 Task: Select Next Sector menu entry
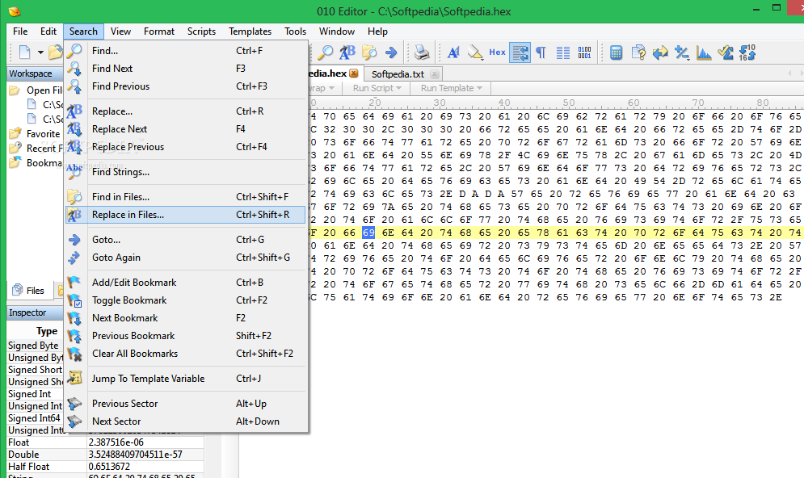click(x=186, y=421)
